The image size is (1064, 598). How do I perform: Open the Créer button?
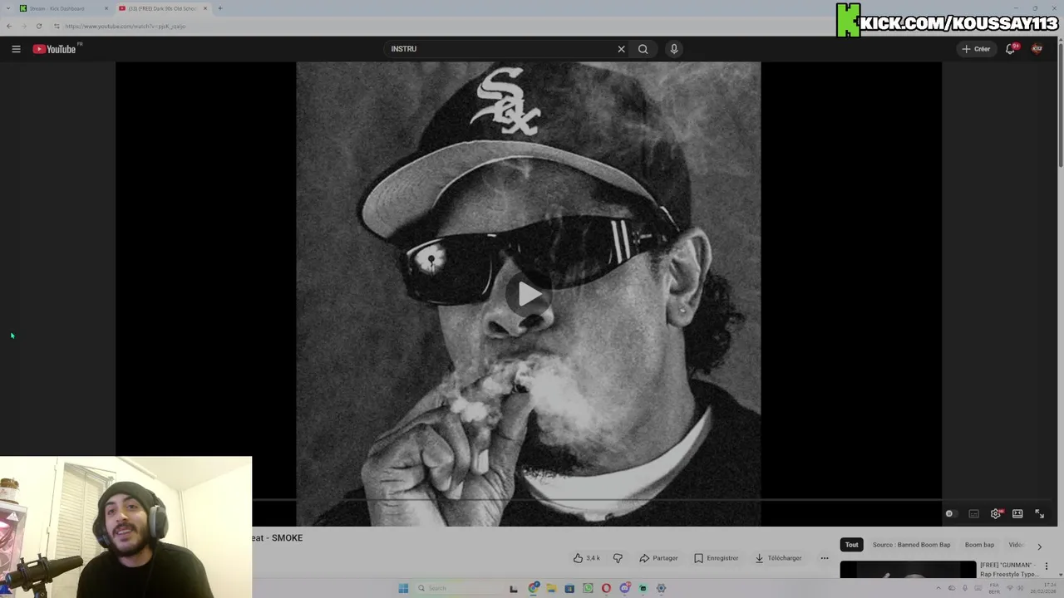click(x=976, y=49)
